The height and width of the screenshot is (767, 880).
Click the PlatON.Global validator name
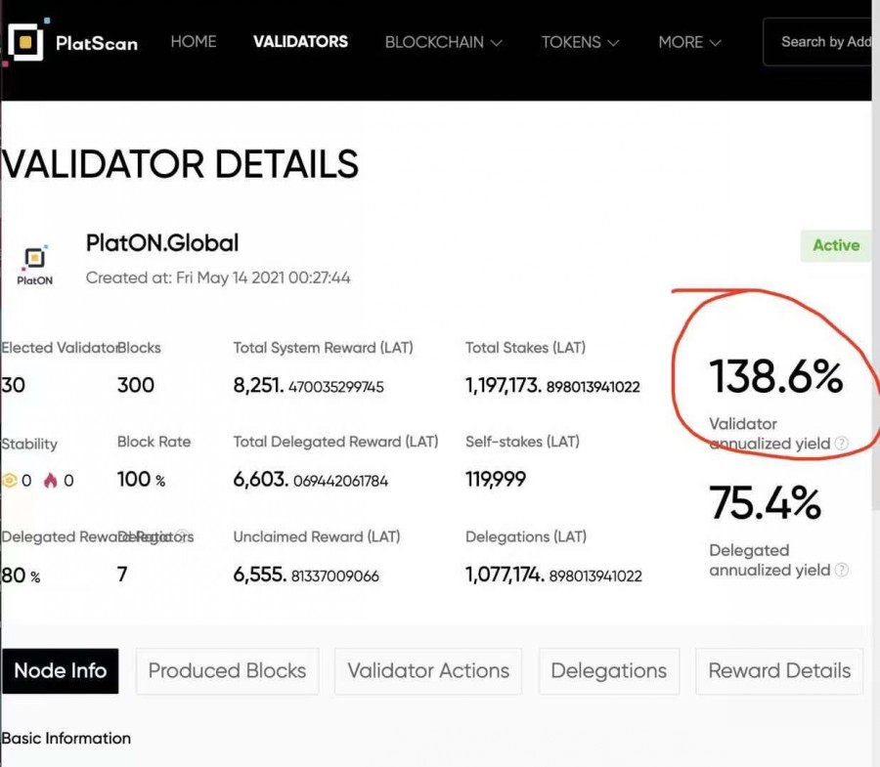pos(162,243)
